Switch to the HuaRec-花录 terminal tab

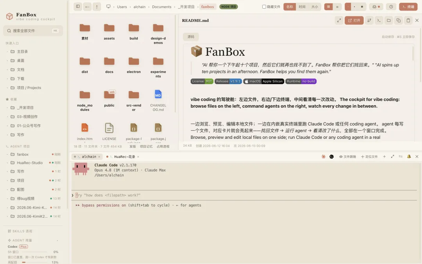[123, 157]
